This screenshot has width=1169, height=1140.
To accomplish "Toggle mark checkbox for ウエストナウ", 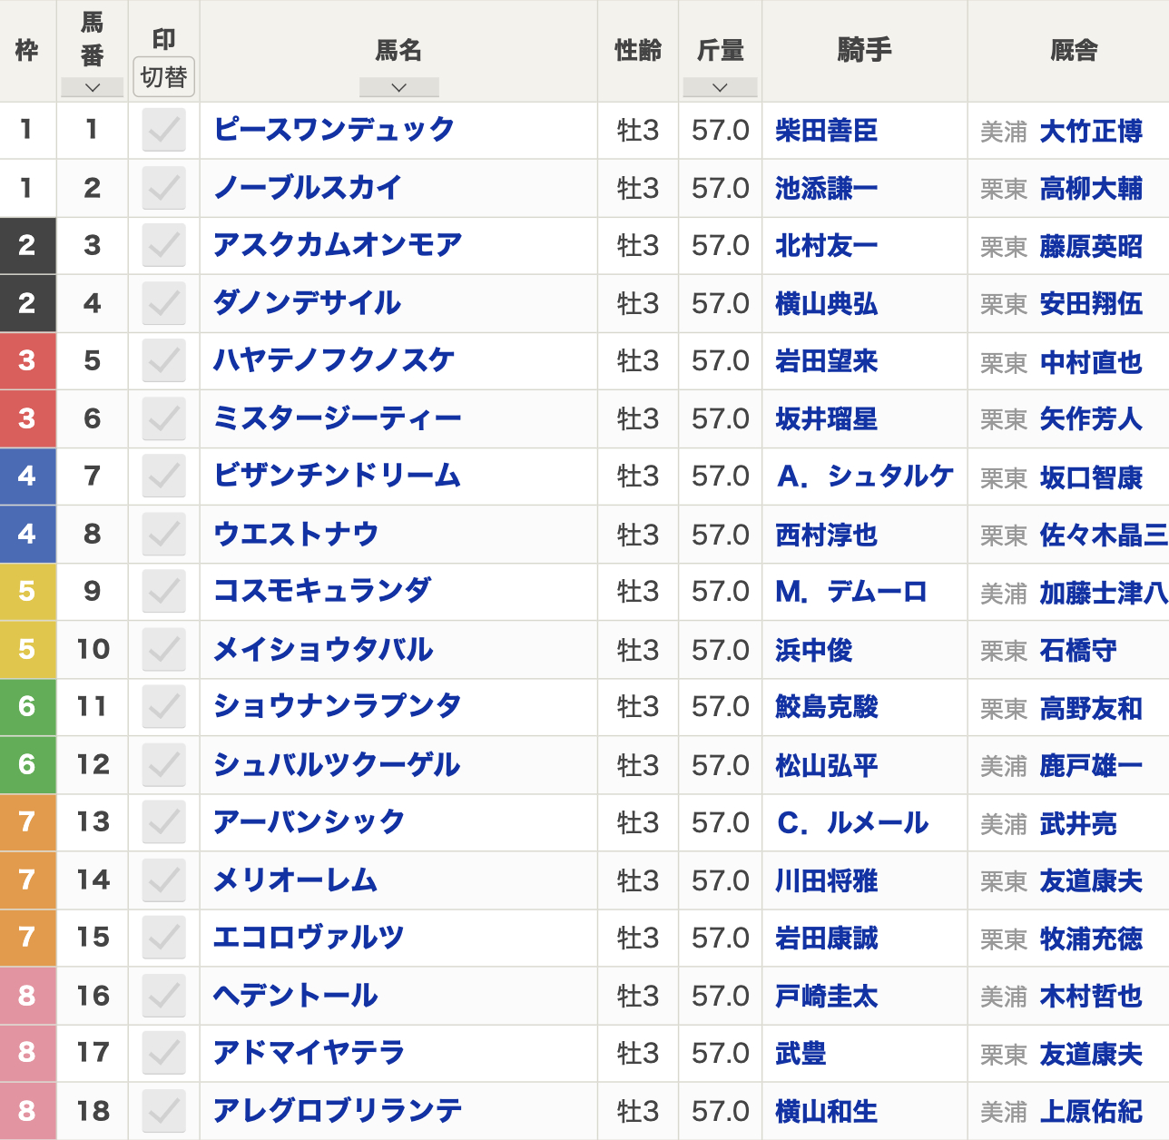I will [164, 534].
